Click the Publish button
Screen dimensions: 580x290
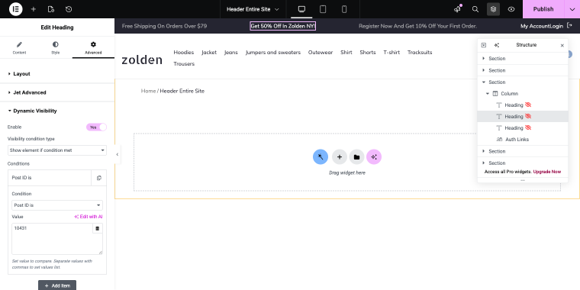point(543,9)
